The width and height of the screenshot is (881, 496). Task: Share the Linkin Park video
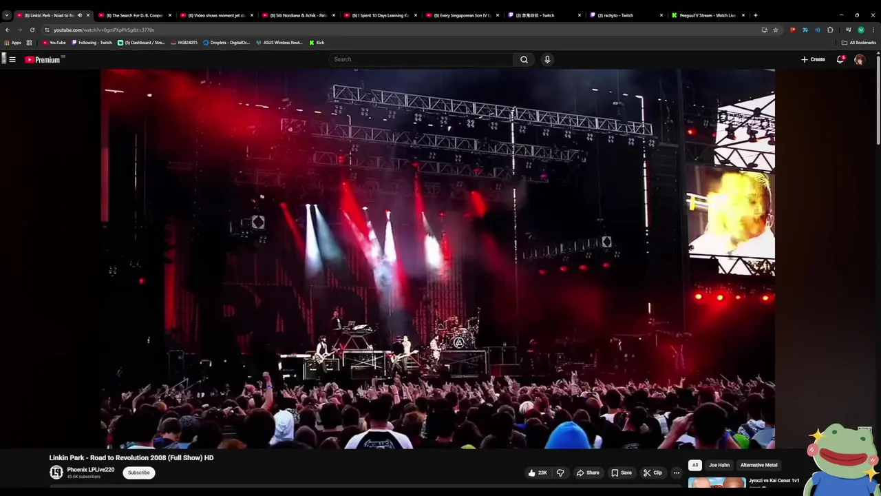588,473
